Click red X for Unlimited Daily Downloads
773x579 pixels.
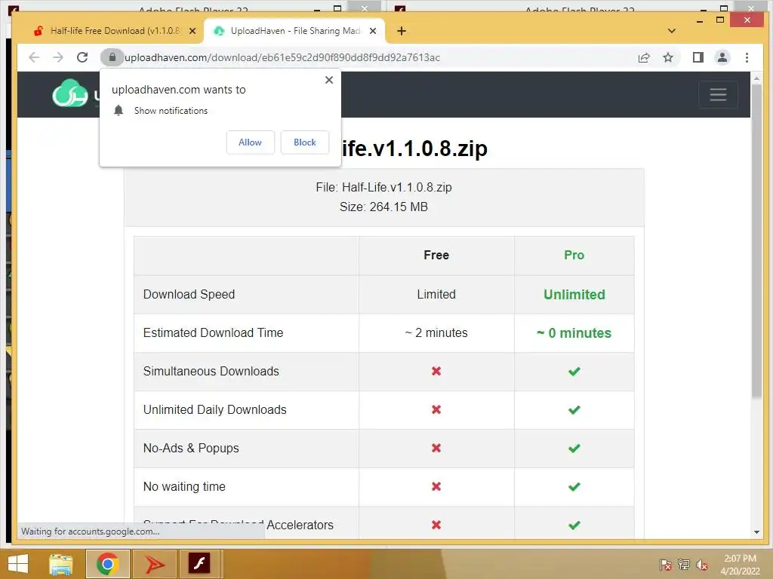point(436,409)
